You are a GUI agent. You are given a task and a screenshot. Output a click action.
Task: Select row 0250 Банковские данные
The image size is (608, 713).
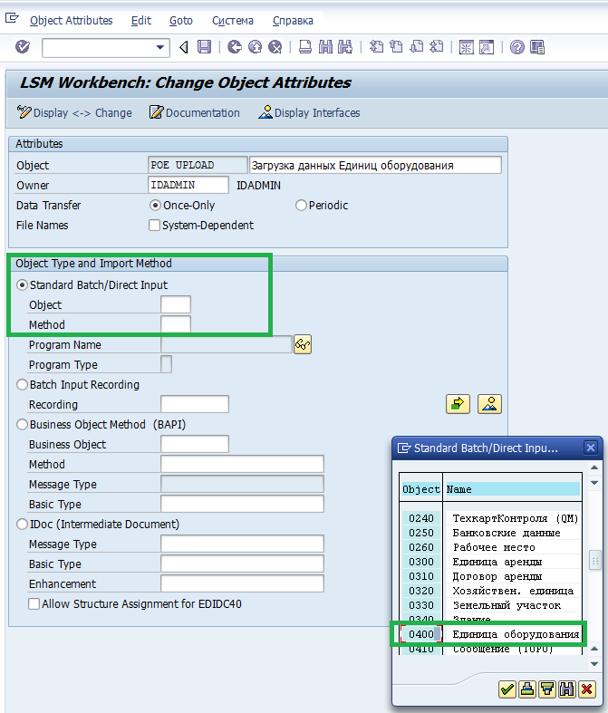[491, 533]
